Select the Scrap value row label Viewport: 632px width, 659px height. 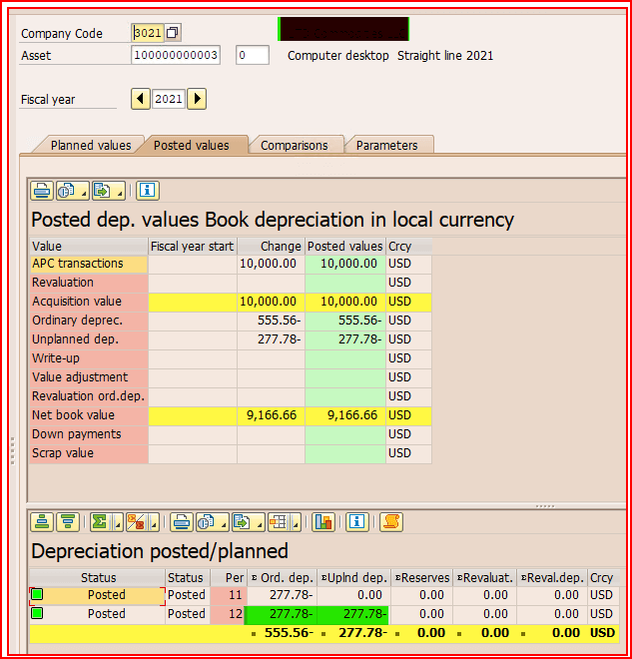pos(89,453)
